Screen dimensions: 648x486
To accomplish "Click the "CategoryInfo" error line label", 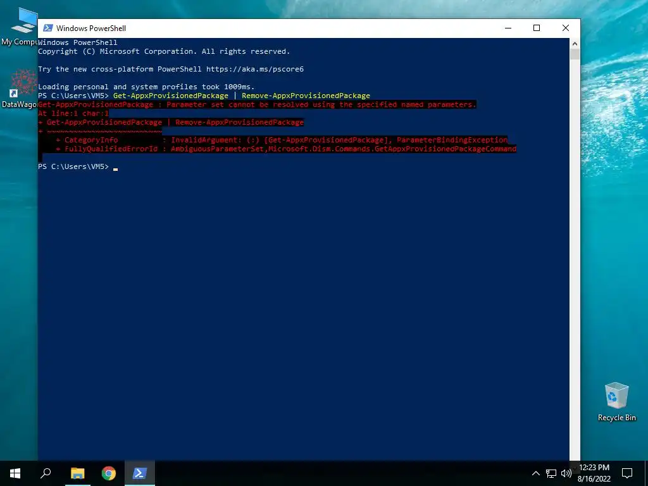I will pyautogui.click(x=91, y=140).
